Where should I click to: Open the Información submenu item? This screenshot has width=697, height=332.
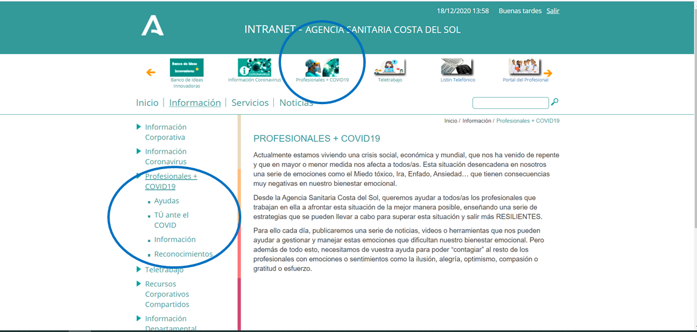coord(175,239)
